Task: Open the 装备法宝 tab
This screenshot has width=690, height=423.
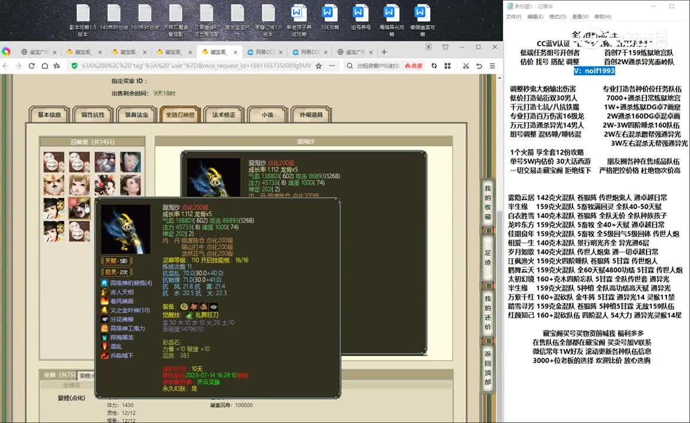Action: pyautogui.click(x=136, y=115)
